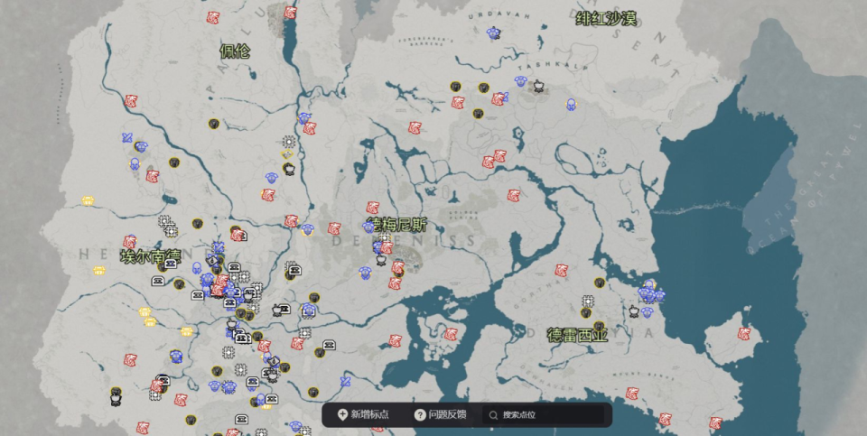Select the cauldron marker below TASHKALP
The image size is (867, 436).
[538, 86]
